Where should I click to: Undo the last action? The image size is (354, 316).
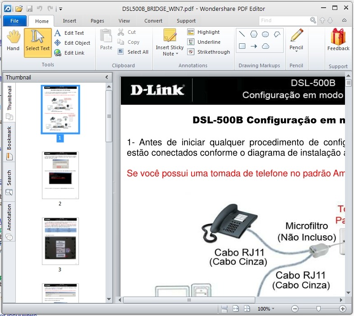click(40, 9)
